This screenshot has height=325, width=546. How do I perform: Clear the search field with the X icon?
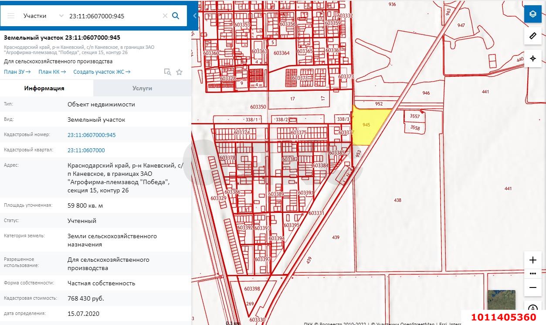click(x=165, y=16)
